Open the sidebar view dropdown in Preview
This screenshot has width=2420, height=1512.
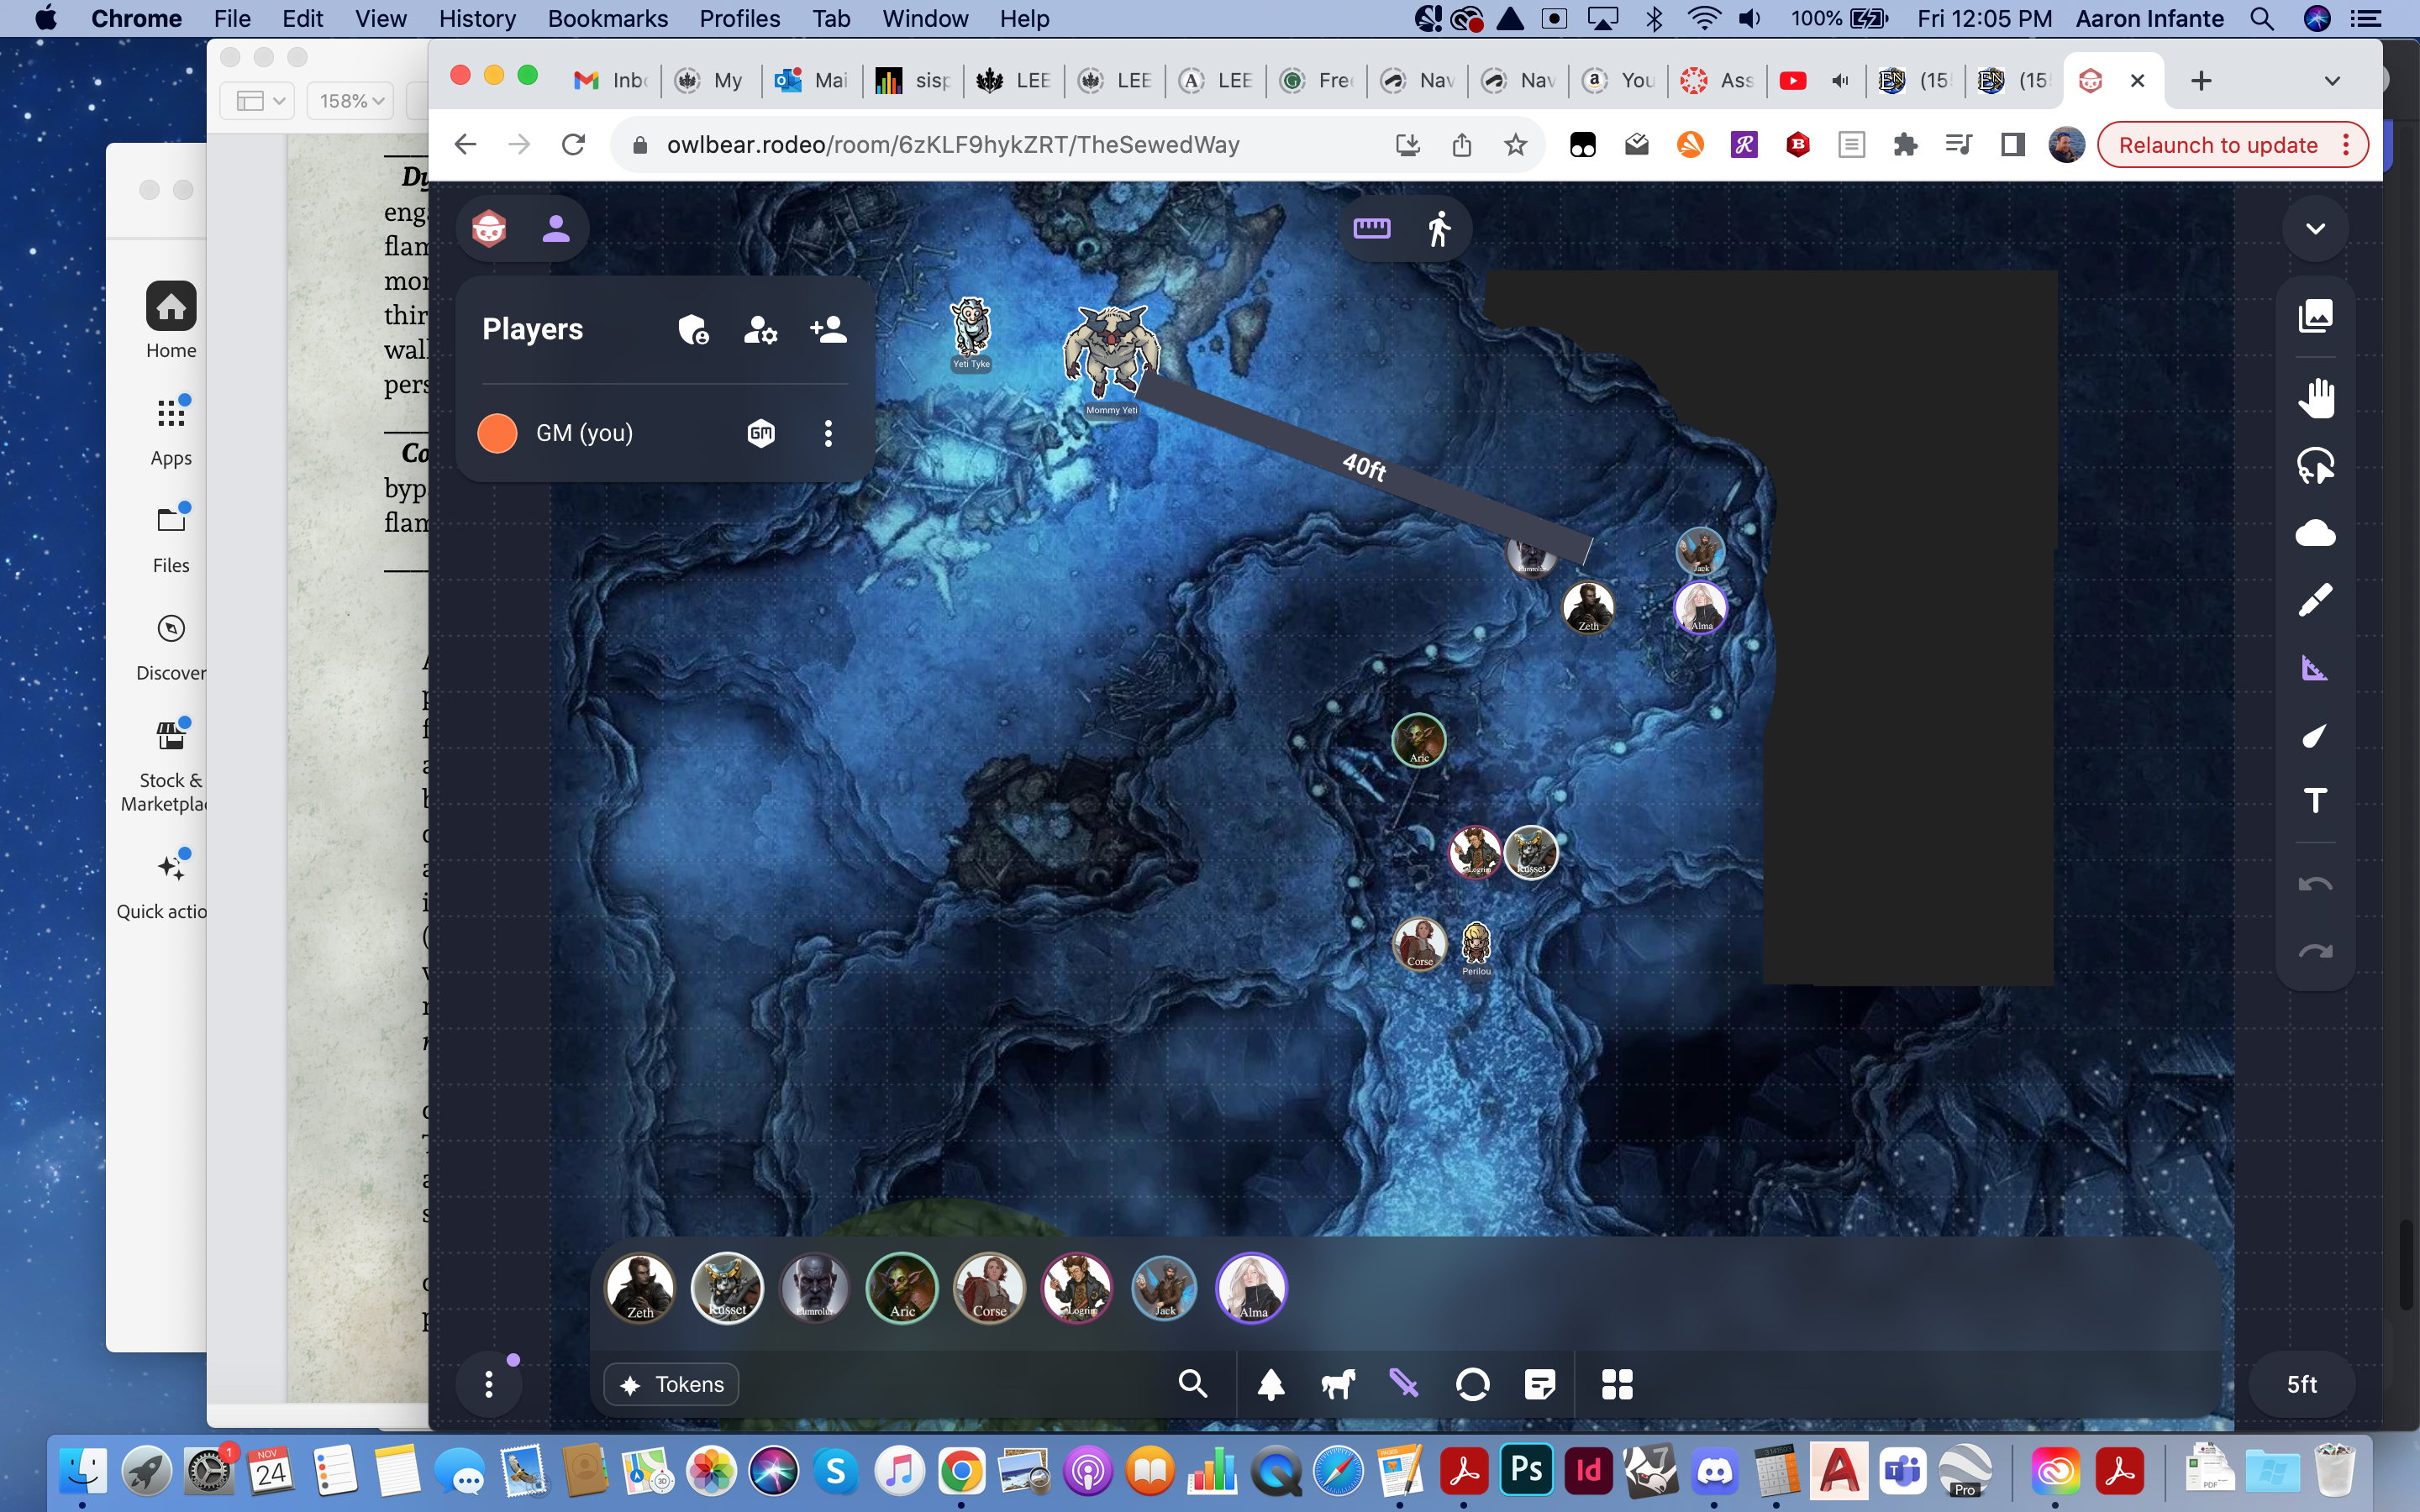tap(259, 101)
